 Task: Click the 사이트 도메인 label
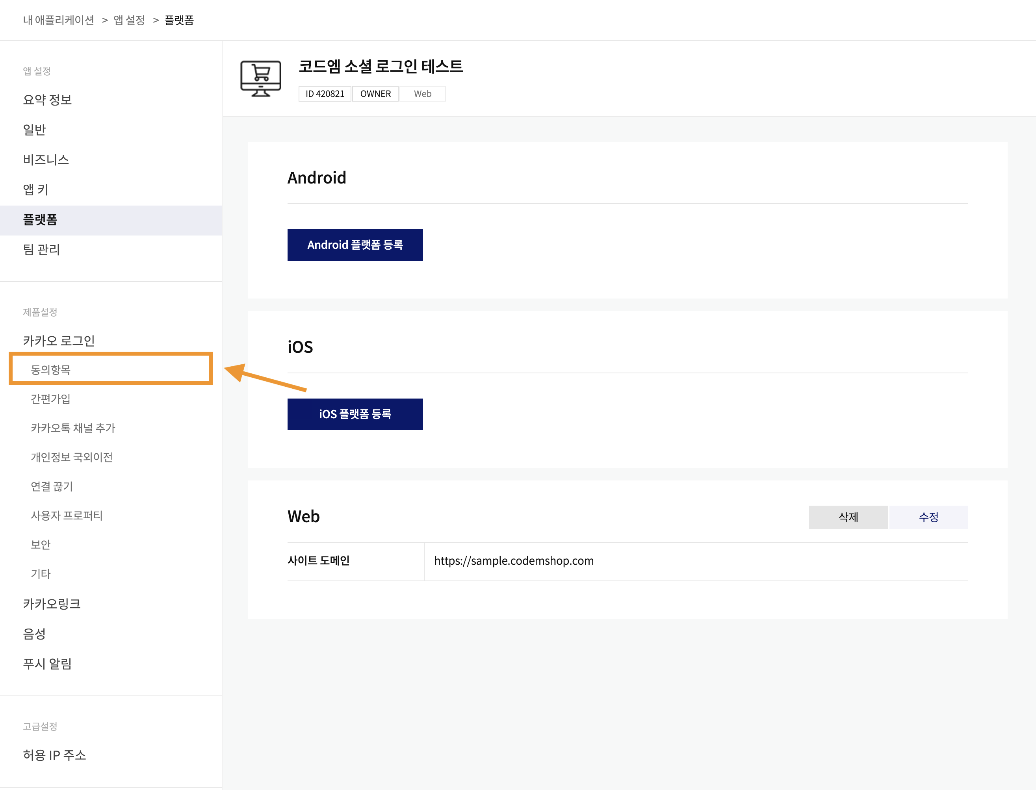(318, 560)
